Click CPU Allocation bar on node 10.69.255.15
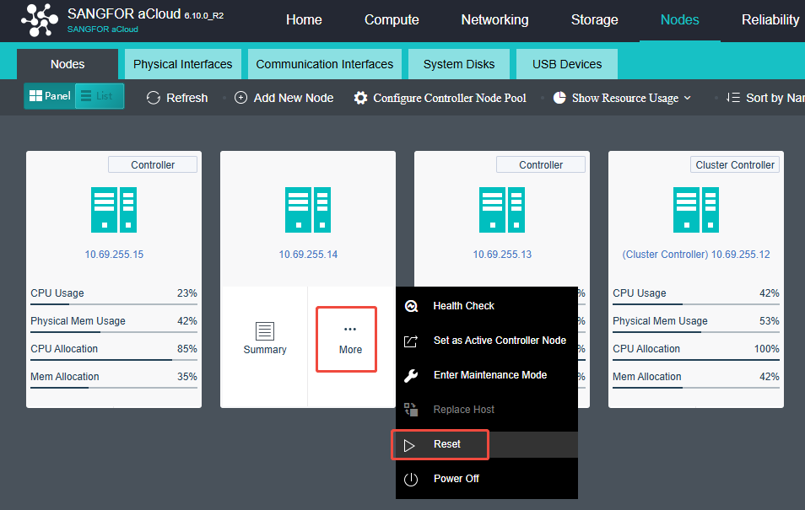Screen dimensions: 805x510 pyautogui.click(x=114, y=360)
